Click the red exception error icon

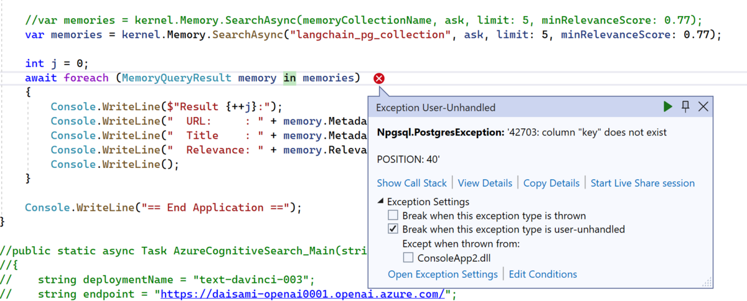click(379, 78)
